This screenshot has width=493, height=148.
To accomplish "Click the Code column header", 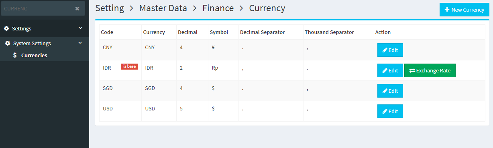I will point(107,32).
